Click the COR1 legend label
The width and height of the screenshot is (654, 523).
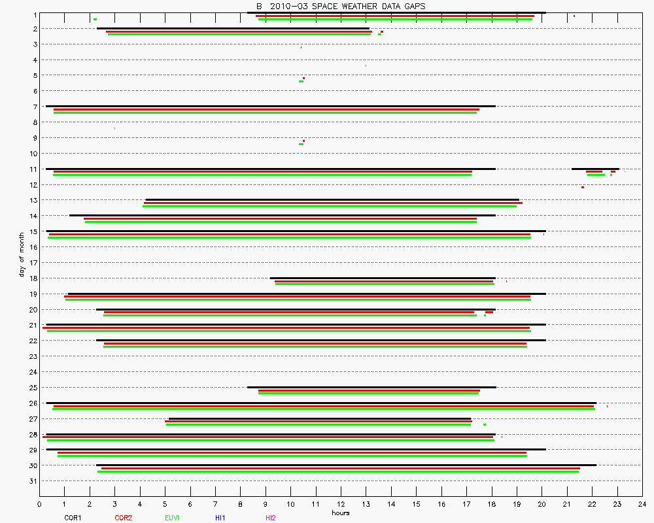(73, 518)
